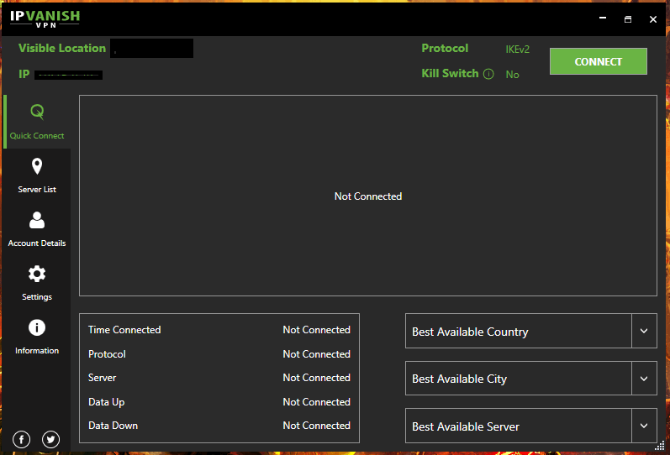670x455 pixels.
Task: Open the Information section
Action: (37, 337)
